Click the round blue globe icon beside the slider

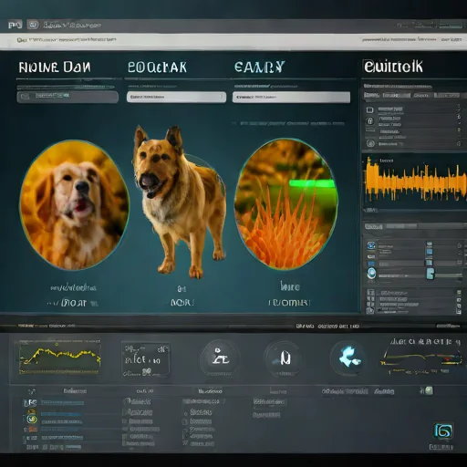[371, 273]
